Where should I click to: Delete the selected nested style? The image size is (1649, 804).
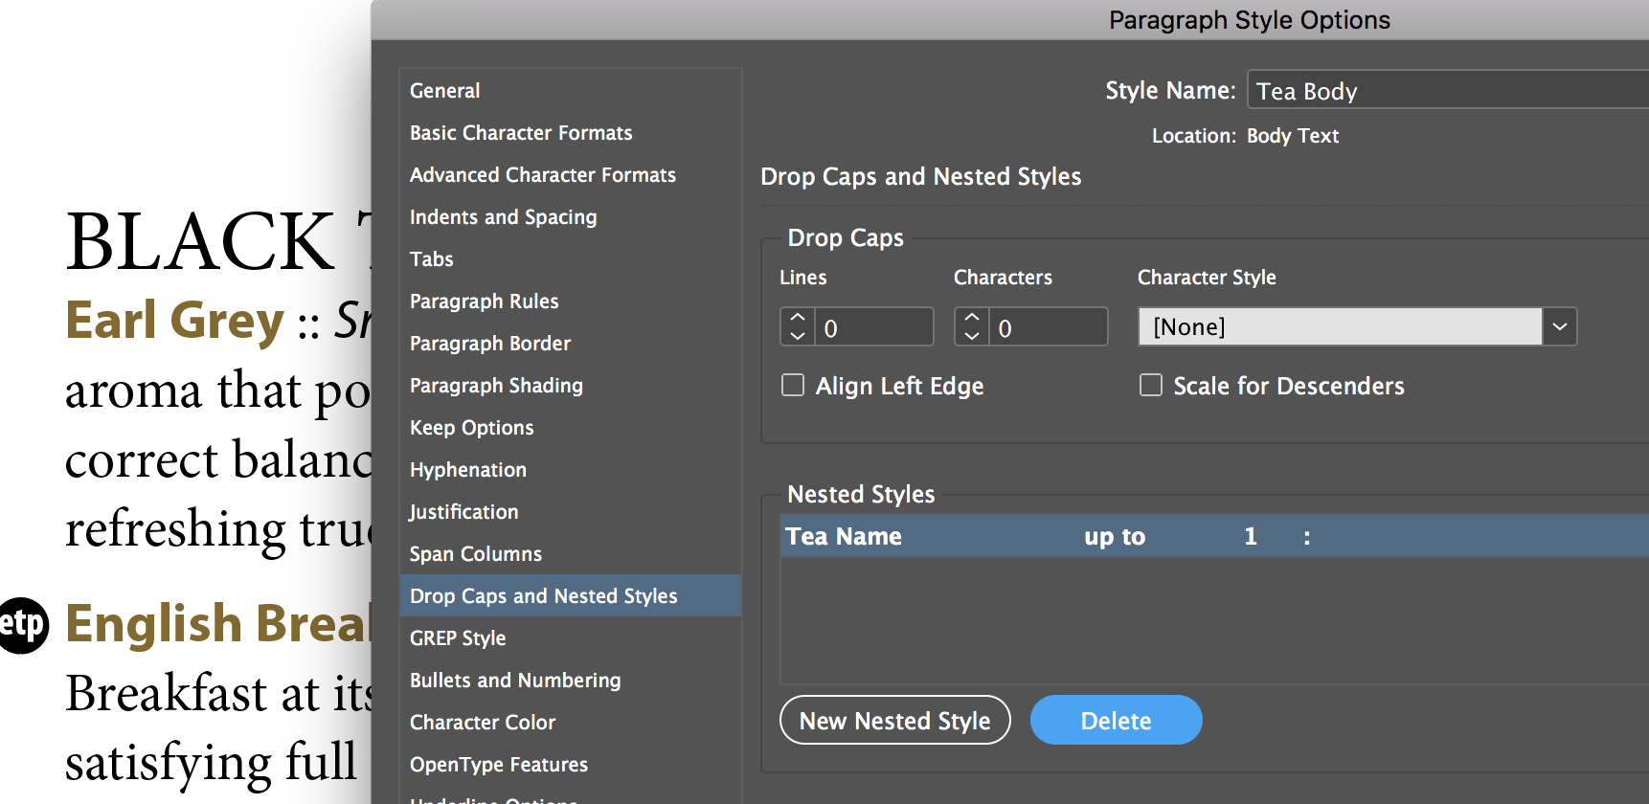[1117, 720]
